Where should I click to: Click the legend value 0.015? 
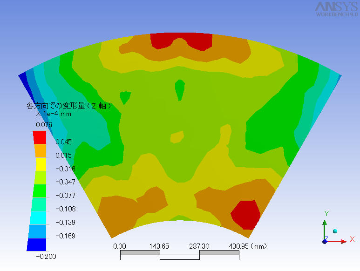(x=63, y=156)
